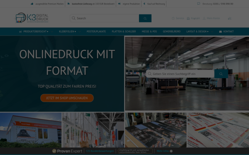Click the thumbs-up premium Marken icon
Image resolution: width=249 pixels, height=155 pixels.
32,4
